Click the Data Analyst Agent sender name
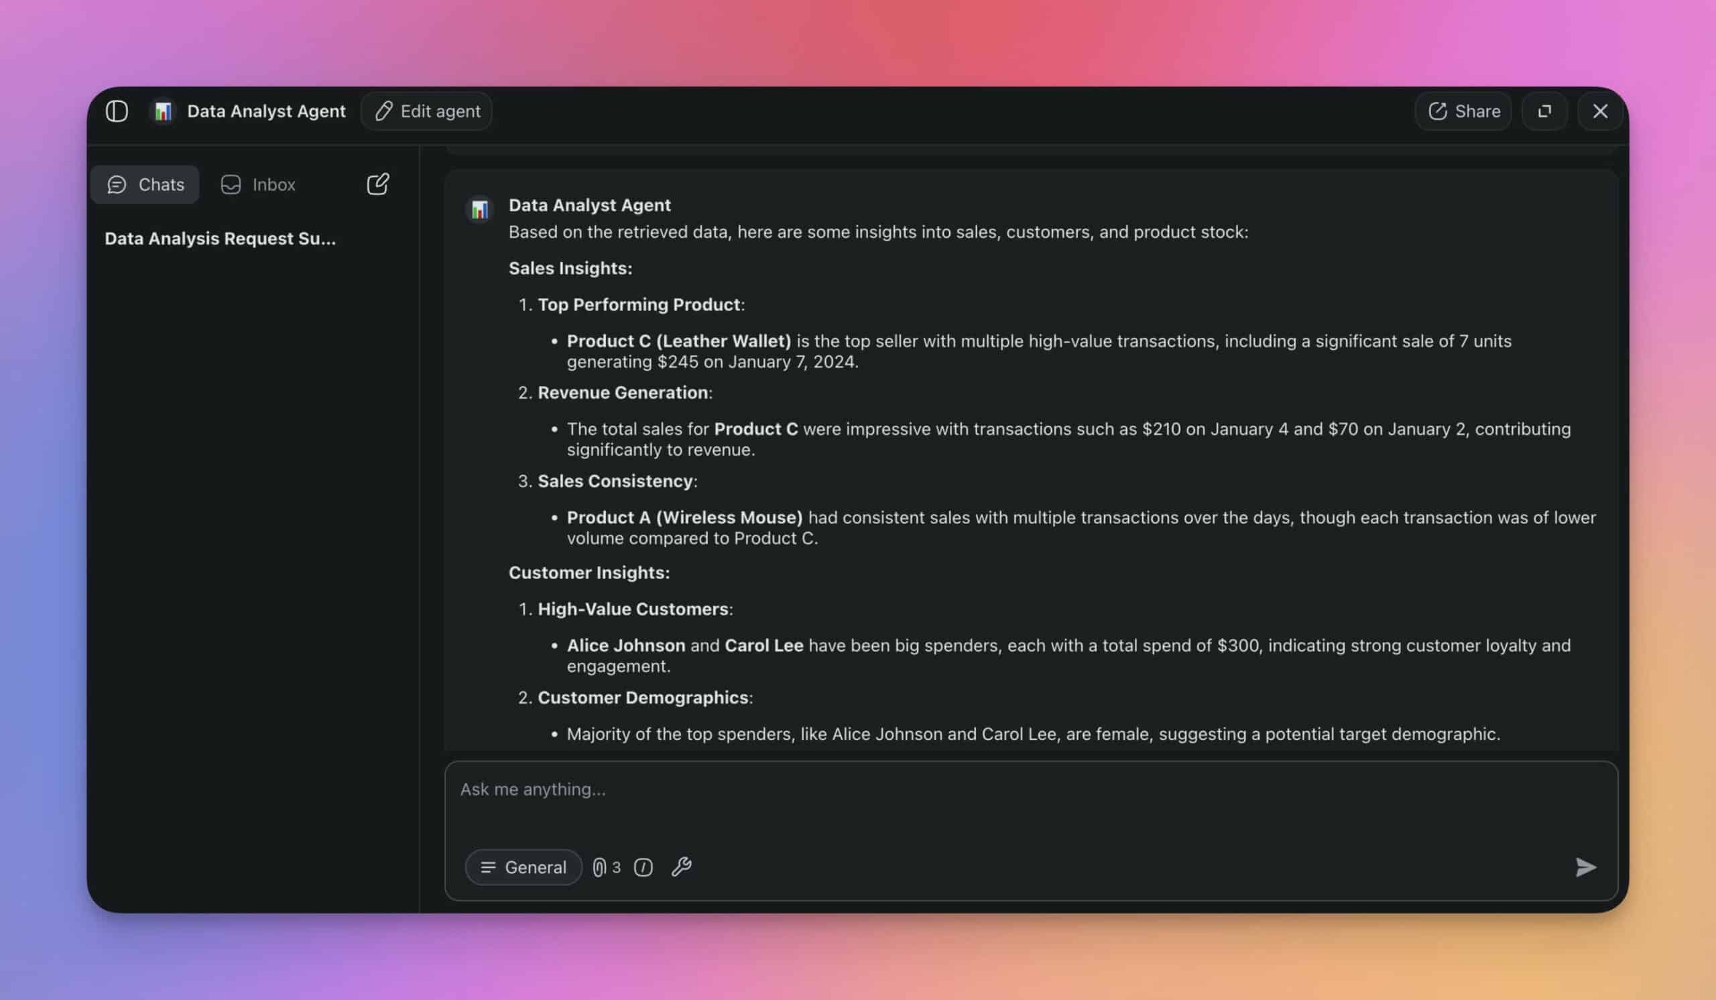The image size is (1716, 1000). [x=589, y=205]
